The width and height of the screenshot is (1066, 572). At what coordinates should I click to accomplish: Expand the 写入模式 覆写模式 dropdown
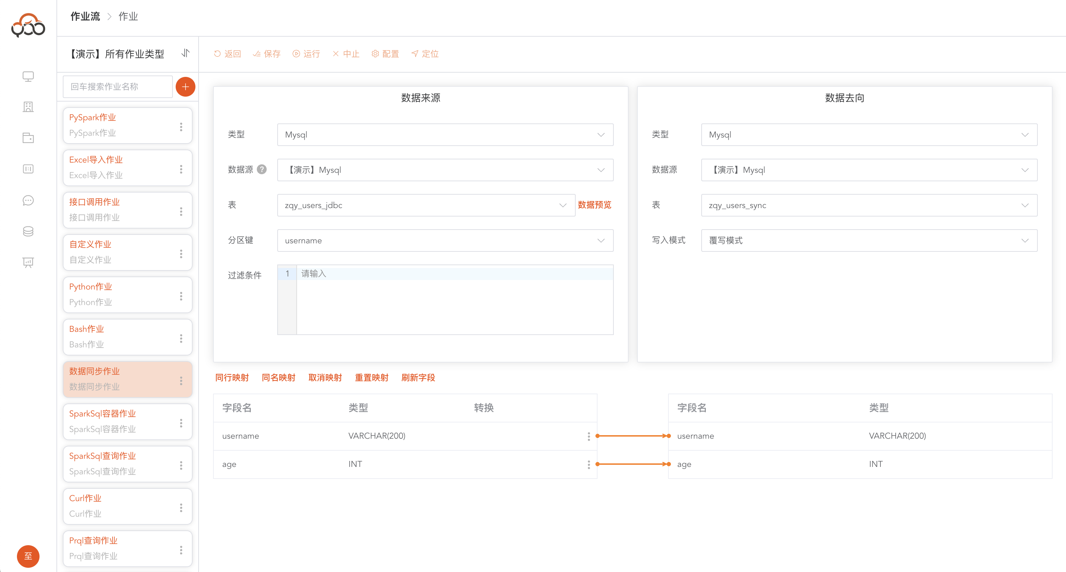pyautogui.click(x=869, y=240)
